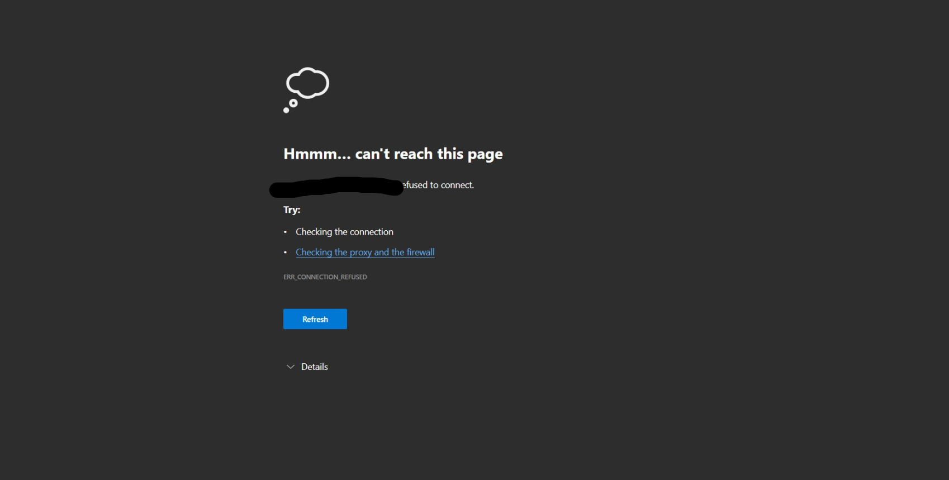The width and height of the screenshot is (949, 480).
Task: Click the 'refused to connect.' message text
Action: coord(438,185)
